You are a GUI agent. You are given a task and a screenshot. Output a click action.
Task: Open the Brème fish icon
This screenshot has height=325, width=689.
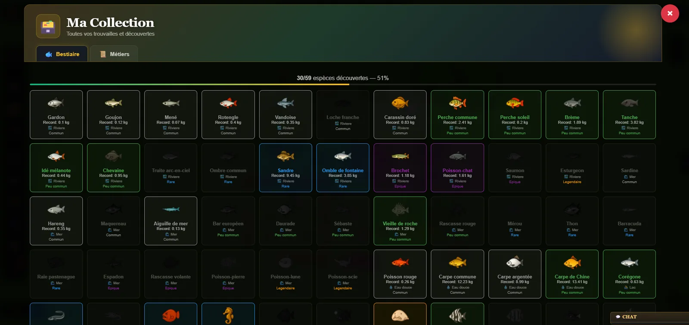pos(572,103)
